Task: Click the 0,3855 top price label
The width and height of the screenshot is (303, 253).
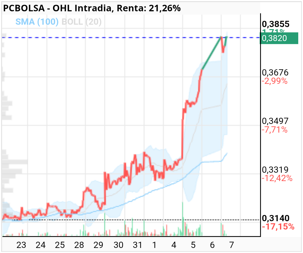Action: coord(276,24)
